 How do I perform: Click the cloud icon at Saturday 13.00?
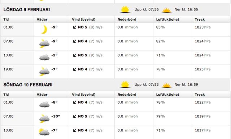[x=44, y=57]
